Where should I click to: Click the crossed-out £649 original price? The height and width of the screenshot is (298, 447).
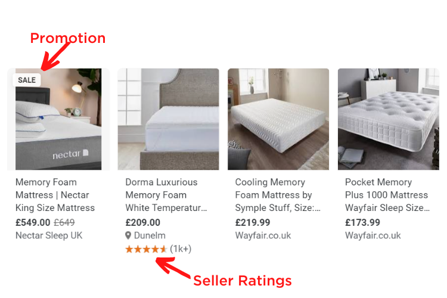(64, 222)
